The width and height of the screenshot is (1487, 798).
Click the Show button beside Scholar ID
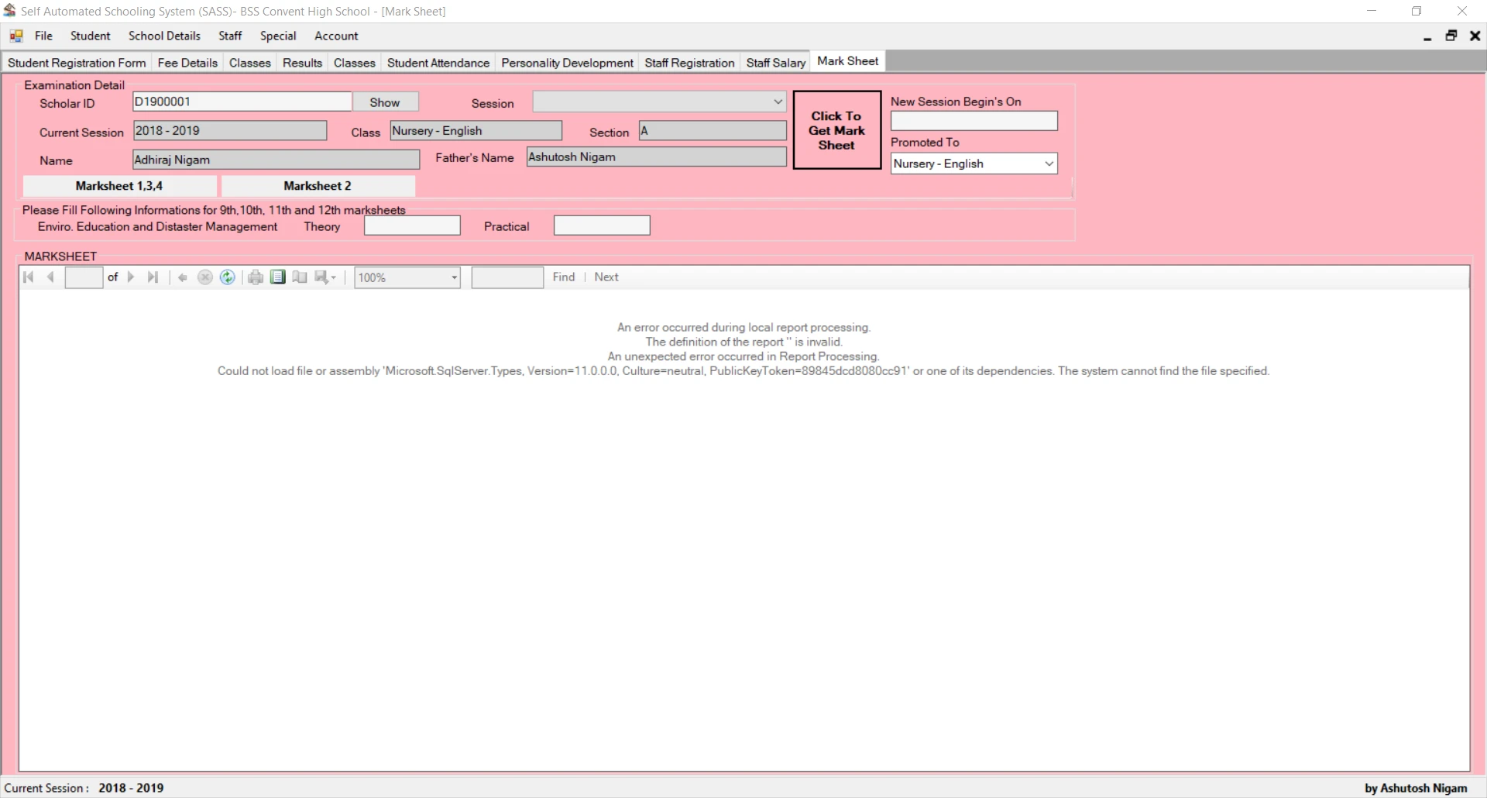(385, 101)
